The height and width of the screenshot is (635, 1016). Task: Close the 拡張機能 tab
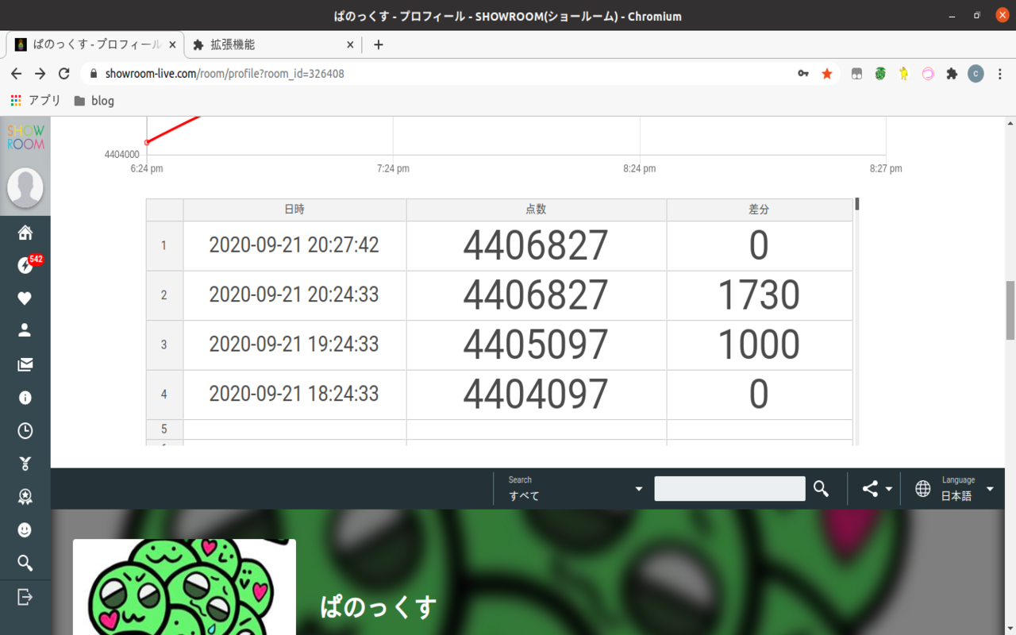coord(351,44)
